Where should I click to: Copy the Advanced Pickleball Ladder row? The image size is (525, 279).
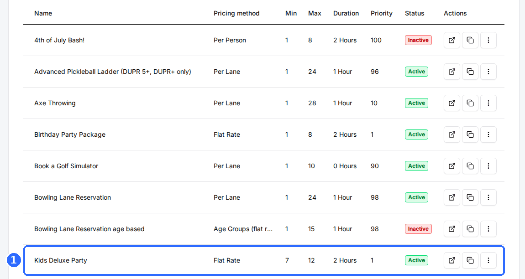[x=470, y=72]
